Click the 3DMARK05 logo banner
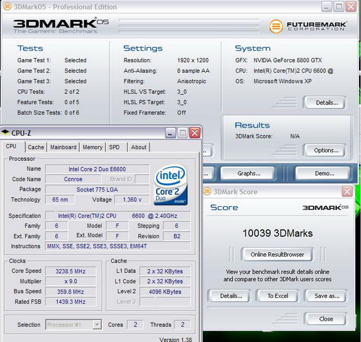Viewport: 361px width, 342px height. click(61, 25)
